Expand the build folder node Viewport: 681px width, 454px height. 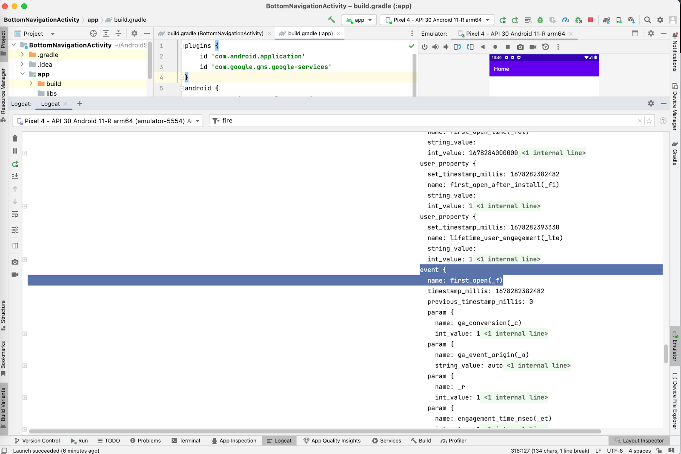coord(31,84)
